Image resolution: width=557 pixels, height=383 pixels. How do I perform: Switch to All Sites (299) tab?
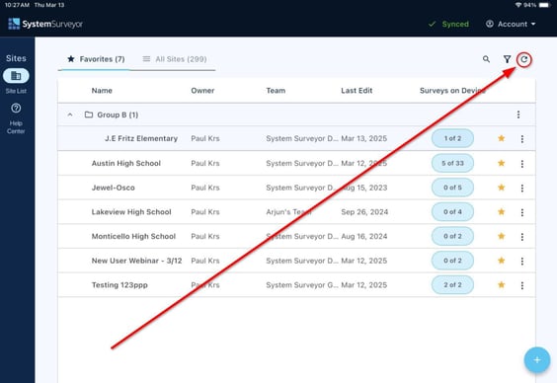tap(175, 59)
